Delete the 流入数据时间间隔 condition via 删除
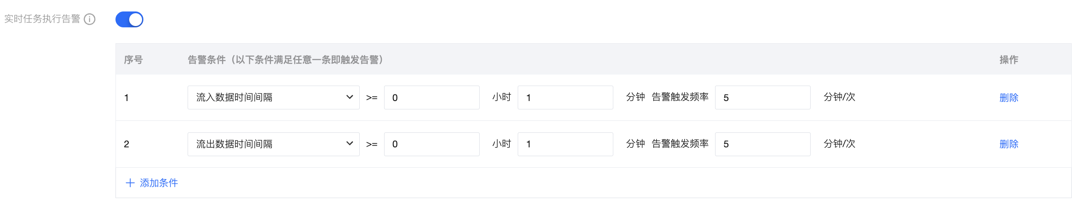This screenshot has width=1085, height=210. 1009,97
